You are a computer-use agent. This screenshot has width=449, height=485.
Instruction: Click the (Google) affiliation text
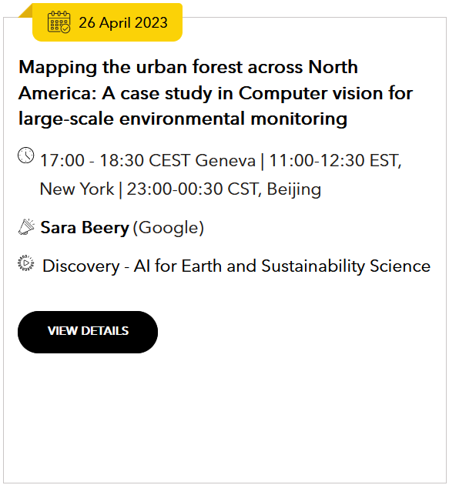[x=168, y=228]
